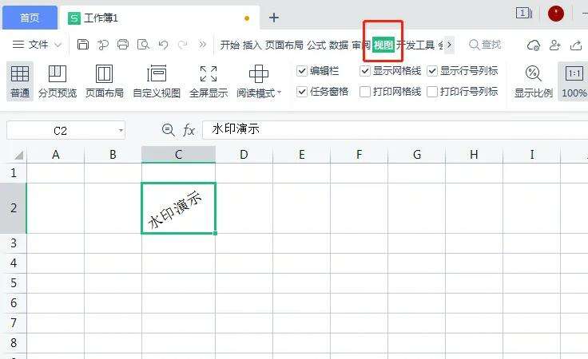Select cell C2 containing 水印演示
588x359 pixels.
[x=178, y=208]
